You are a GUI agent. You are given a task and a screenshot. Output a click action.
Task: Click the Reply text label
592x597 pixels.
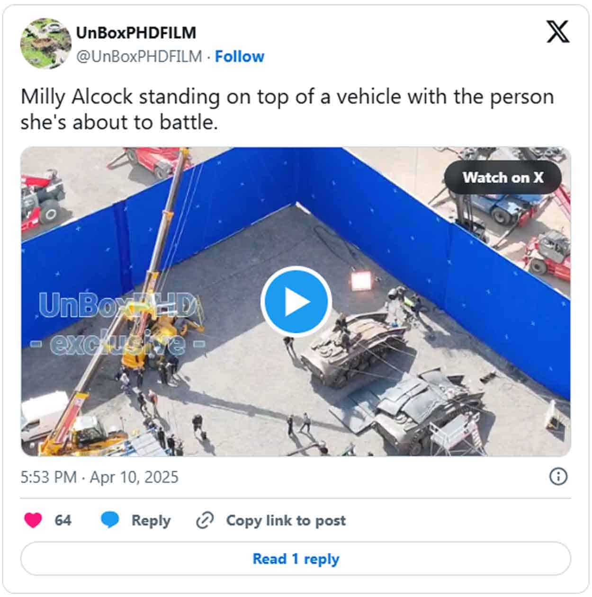point(151,520)
